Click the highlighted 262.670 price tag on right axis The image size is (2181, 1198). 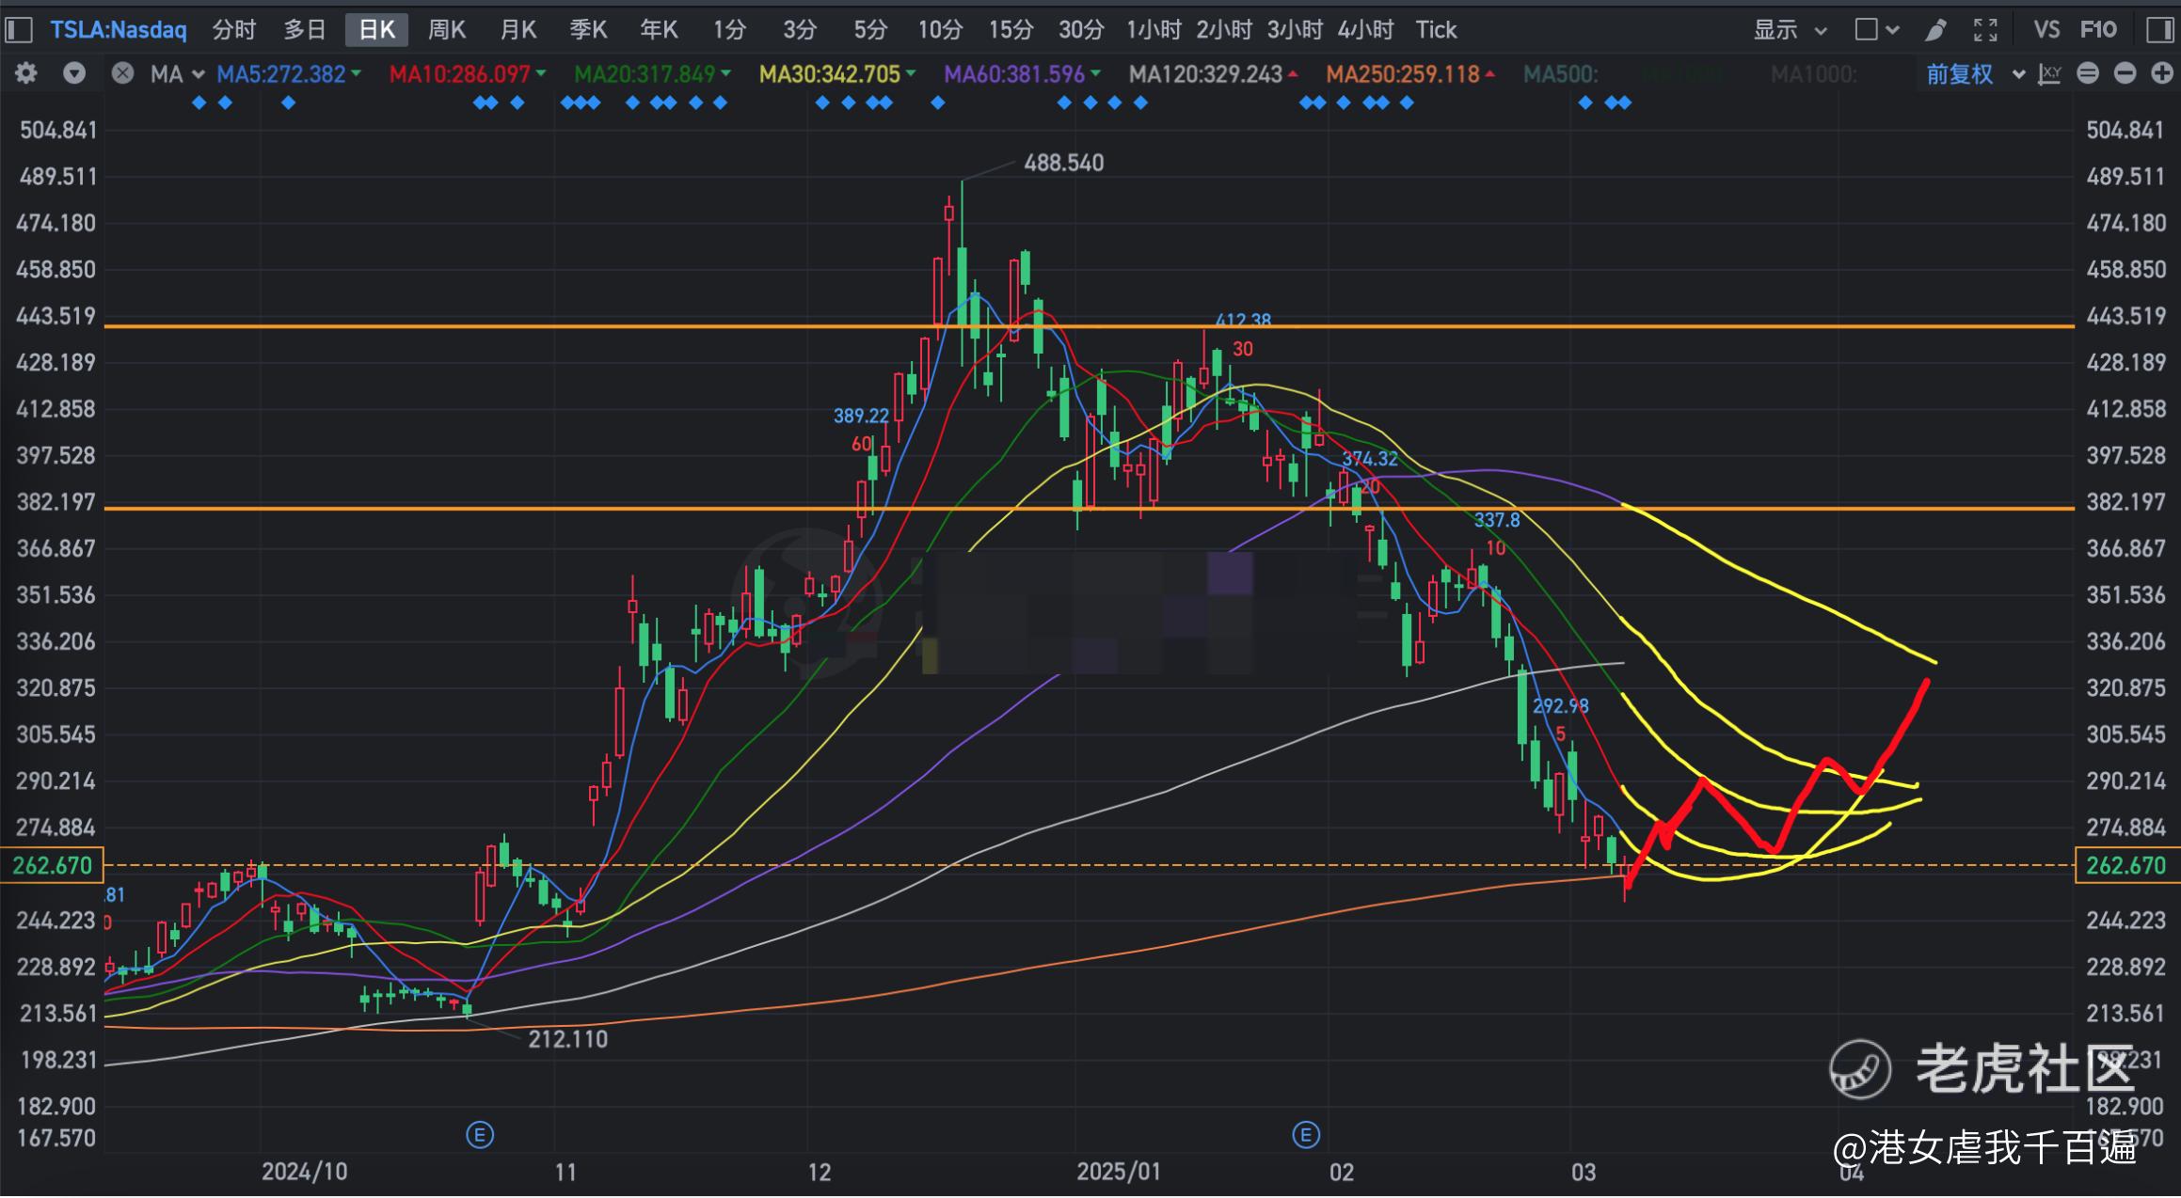click(2127, 865)
